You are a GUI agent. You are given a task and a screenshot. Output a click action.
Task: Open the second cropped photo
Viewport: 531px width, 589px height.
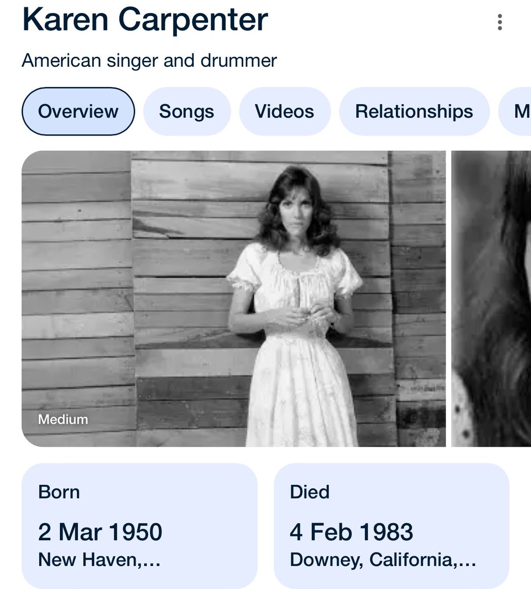(491, 298)
